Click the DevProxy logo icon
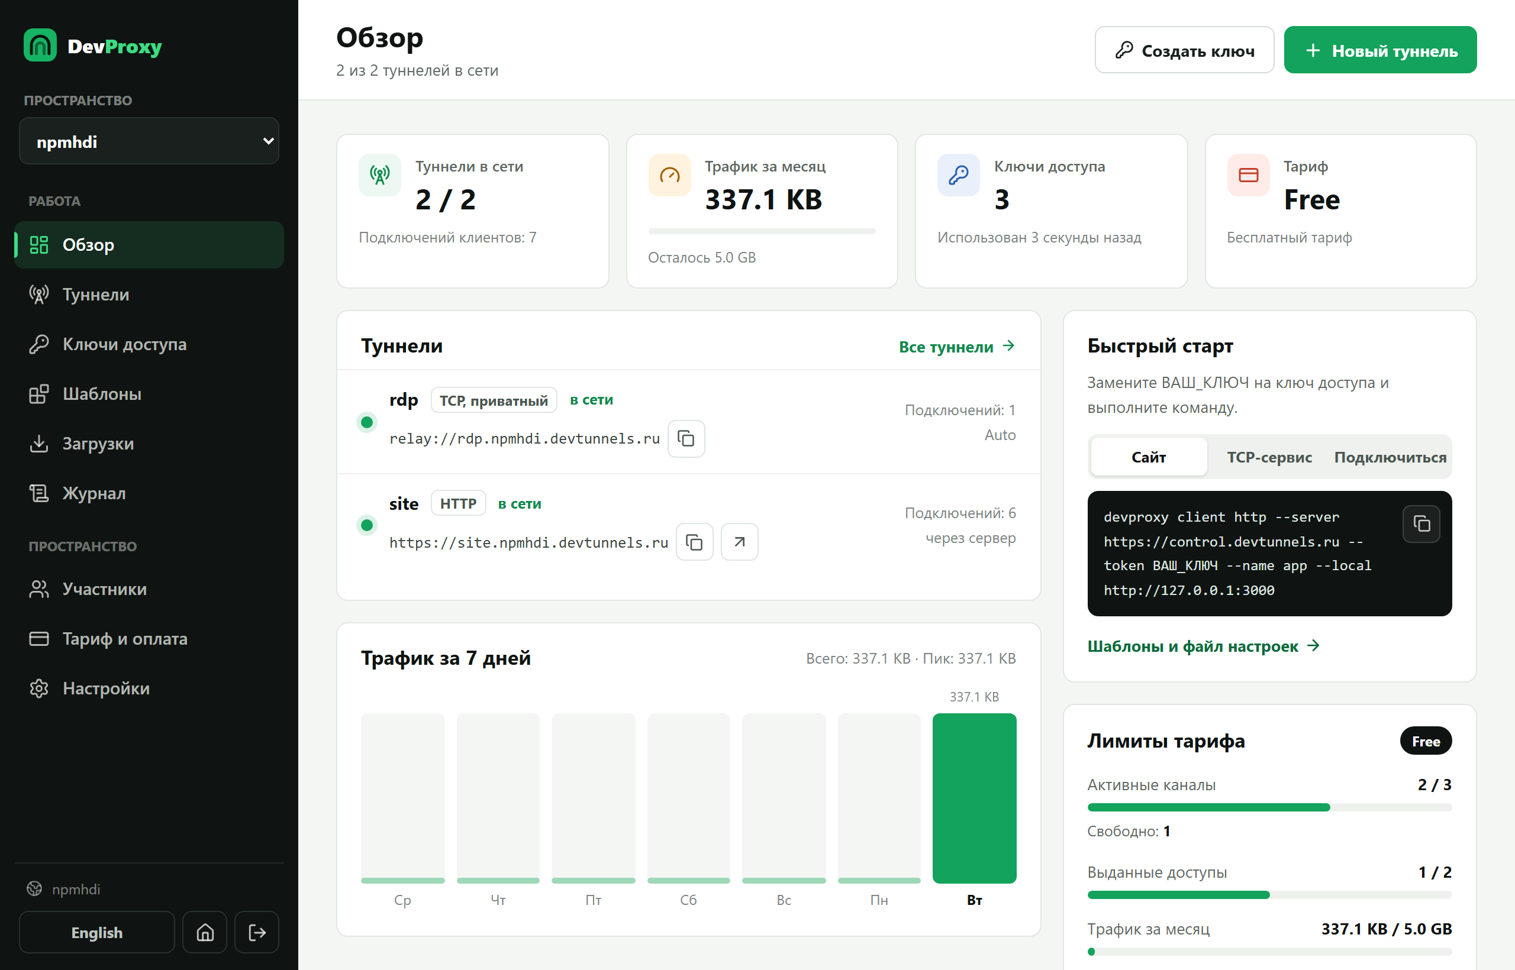The image size is (1515, 970). click(x=40, y=46)
